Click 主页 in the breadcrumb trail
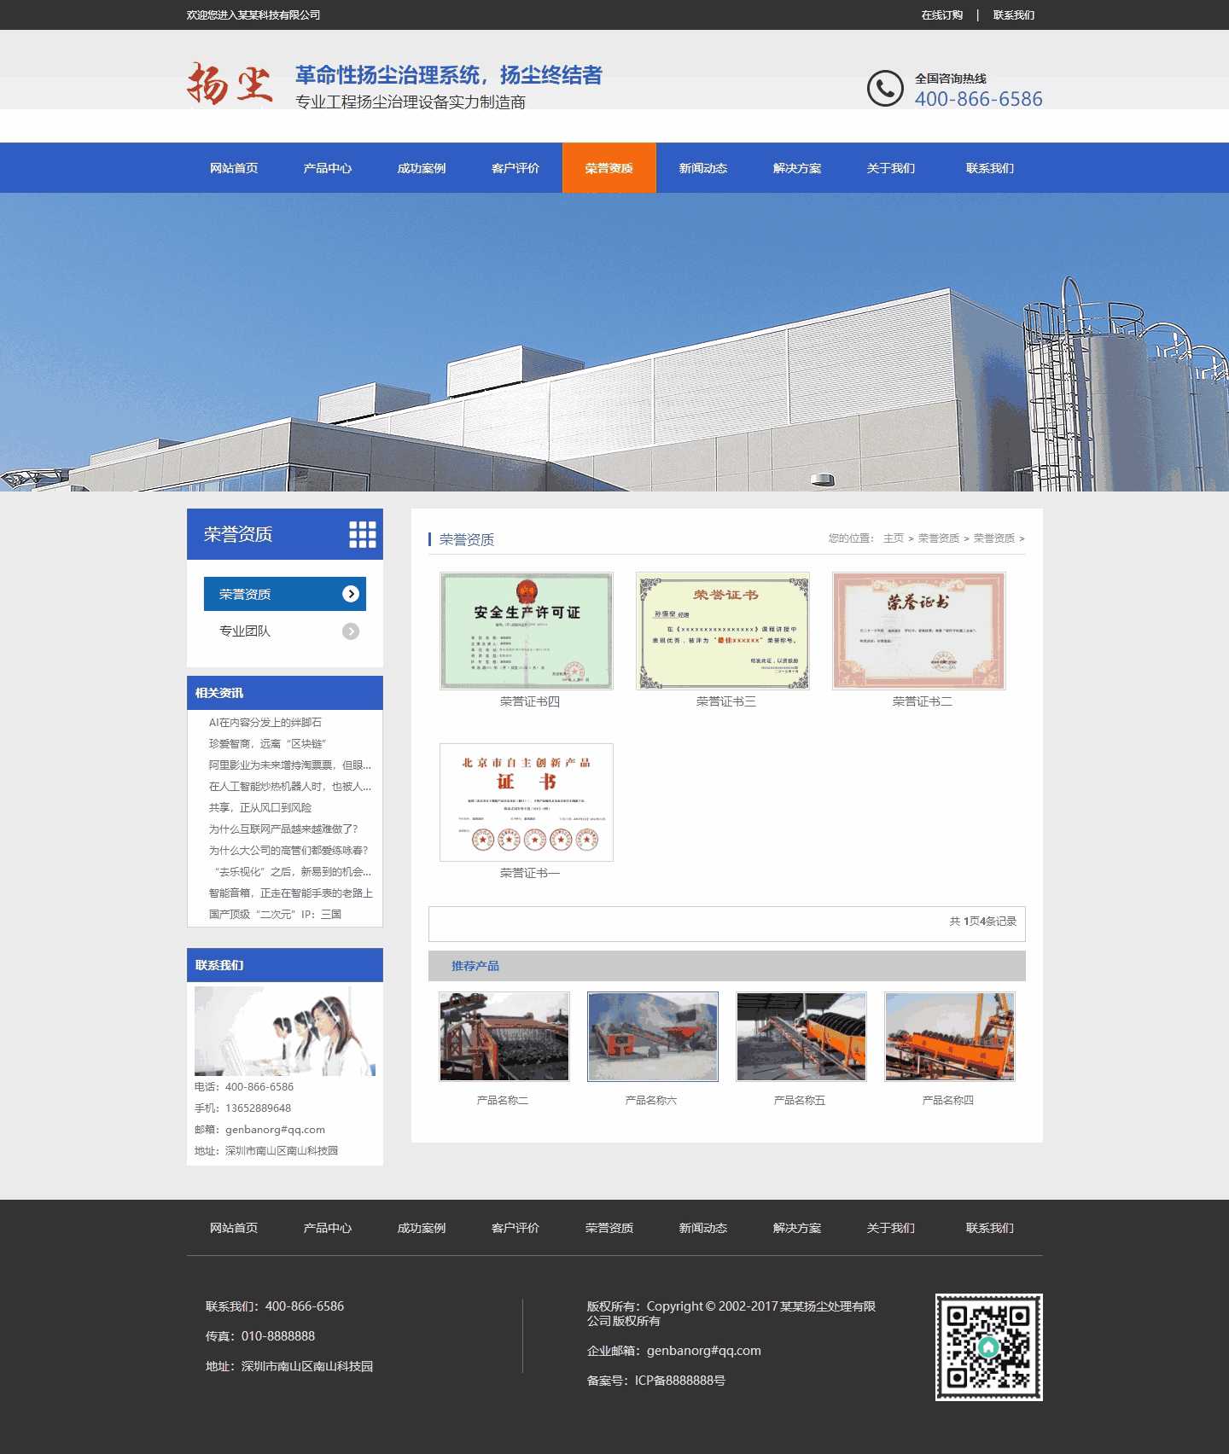 [x=893, y=538]
